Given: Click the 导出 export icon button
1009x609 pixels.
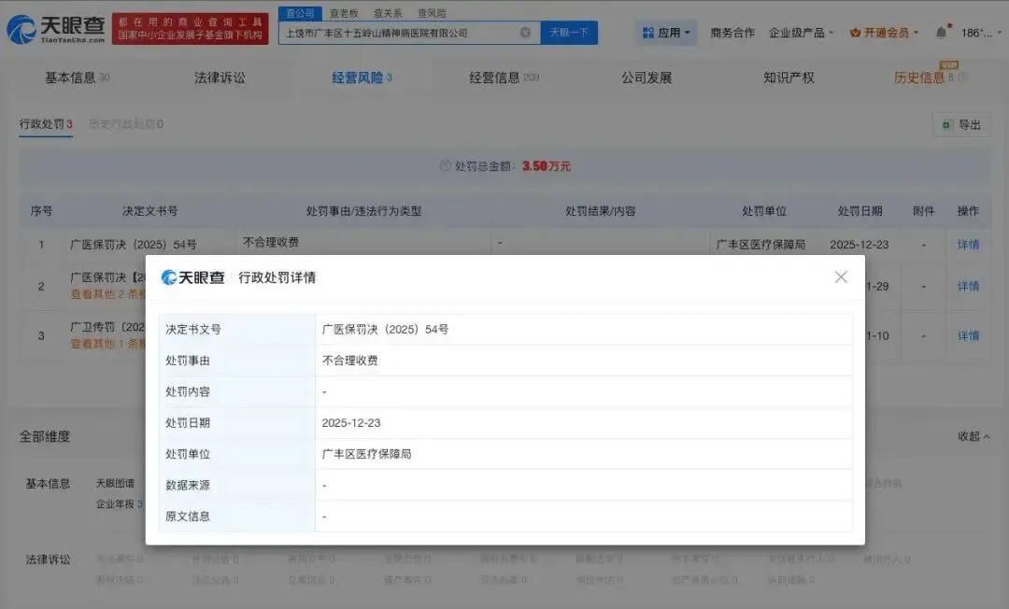Looking at the screenshot, I should pyautogui.click(x=962, y=125).
